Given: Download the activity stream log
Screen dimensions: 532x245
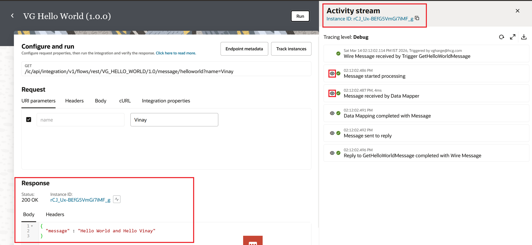Looking at the screenshot, I should [x=524, y=37].
